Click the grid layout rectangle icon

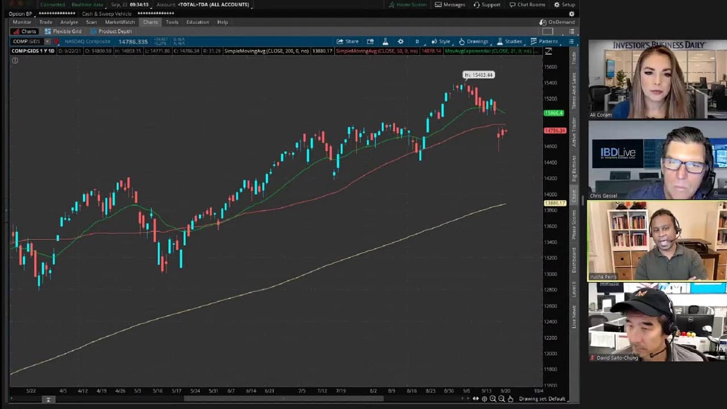548,31
